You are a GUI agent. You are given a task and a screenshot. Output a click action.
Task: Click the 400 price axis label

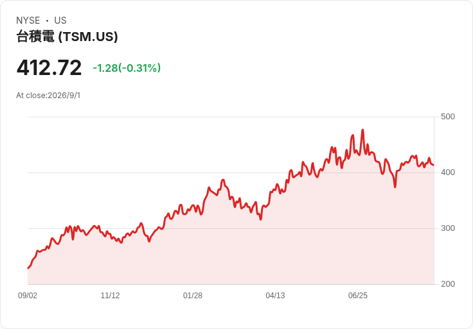(x=448, y=173)
